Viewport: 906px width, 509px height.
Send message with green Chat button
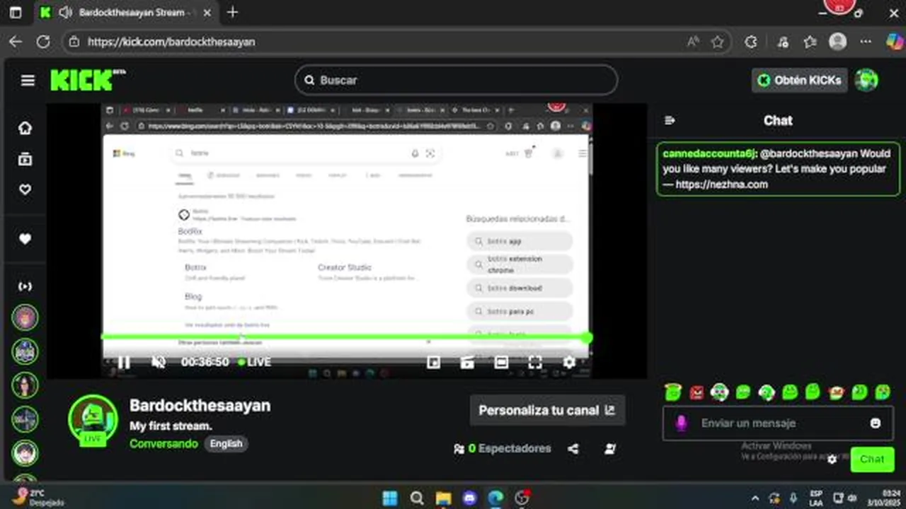coord(872,459)
